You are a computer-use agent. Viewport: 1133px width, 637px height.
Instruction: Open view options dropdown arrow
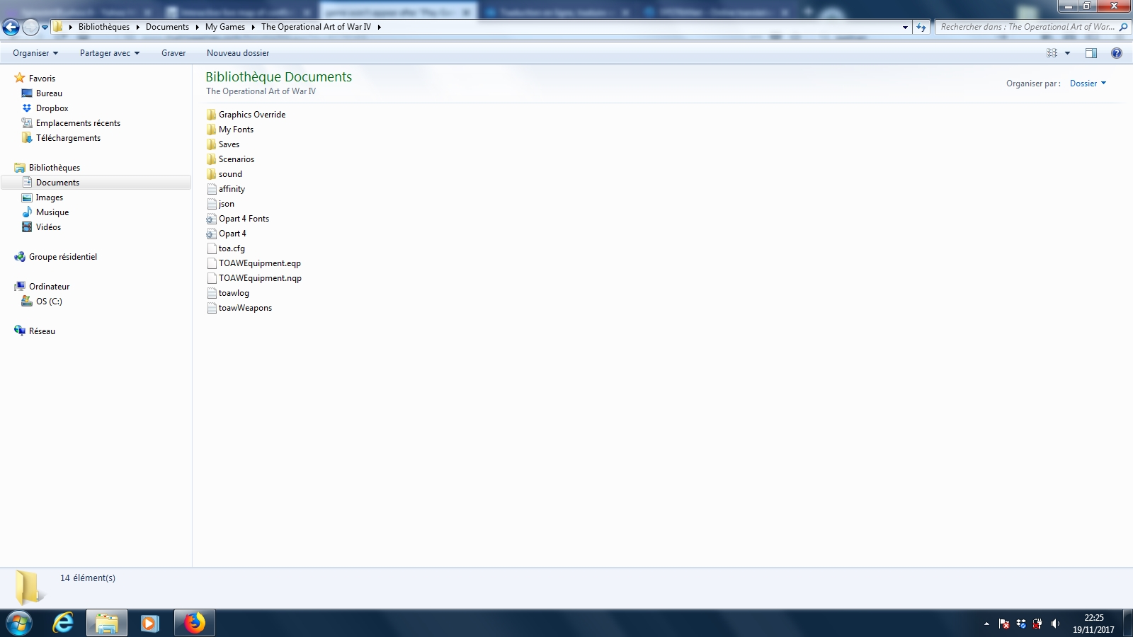pyautogui.click(x=1067, y=53)
